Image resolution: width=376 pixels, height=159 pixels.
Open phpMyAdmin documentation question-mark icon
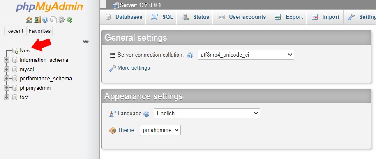pyautogui.click(x=45, y=20)
